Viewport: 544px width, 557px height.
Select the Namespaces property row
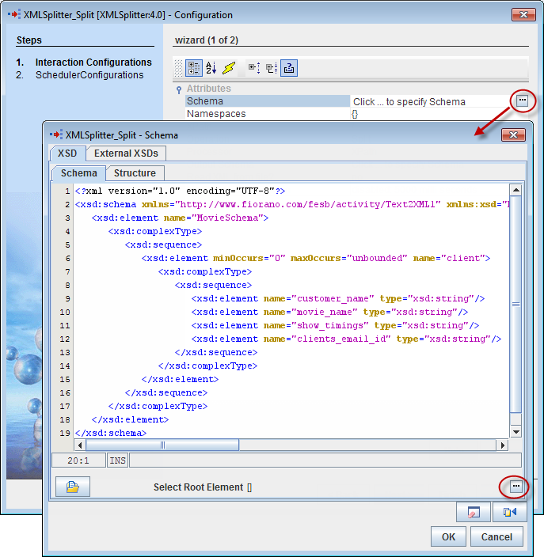point(268,114)
